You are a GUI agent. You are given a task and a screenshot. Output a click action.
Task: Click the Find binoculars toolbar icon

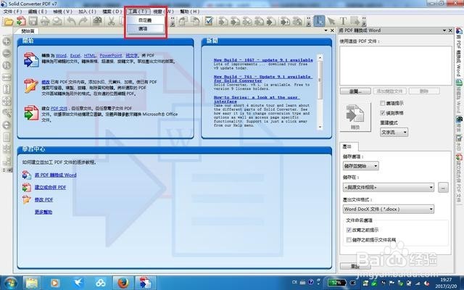97,21
